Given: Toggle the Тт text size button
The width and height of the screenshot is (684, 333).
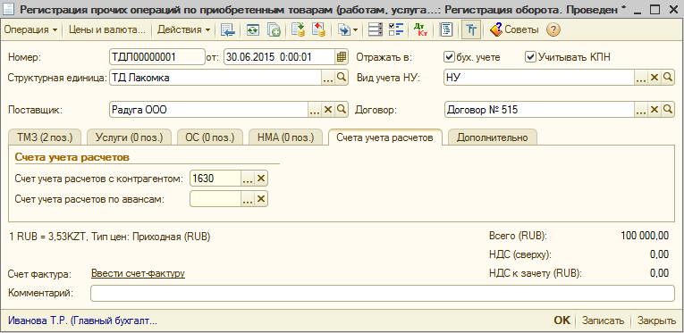Looking at the screenshot, I should pyautogui.click(x=471, y=30).
